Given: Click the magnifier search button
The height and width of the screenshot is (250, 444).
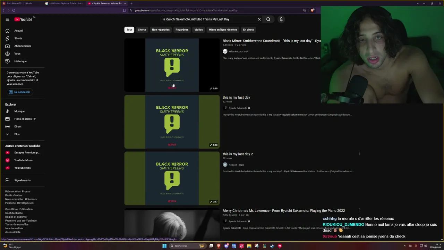Looking at the screenshot, I should click(268, 19).
